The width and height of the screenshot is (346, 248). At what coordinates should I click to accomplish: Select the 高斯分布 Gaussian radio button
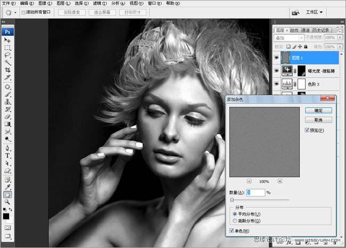[x=235, y=220]
